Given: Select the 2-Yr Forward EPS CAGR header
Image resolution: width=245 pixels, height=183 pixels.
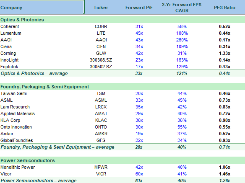Looking at the screenshot, I should (182, 8).
